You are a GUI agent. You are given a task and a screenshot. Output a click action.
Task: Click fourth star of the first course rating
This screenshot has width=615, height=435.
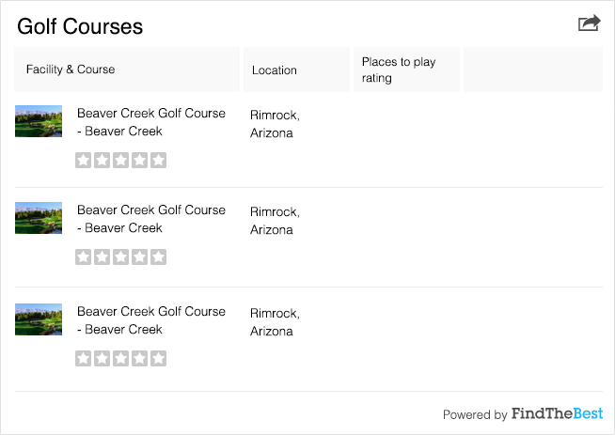tap(139, 160)
